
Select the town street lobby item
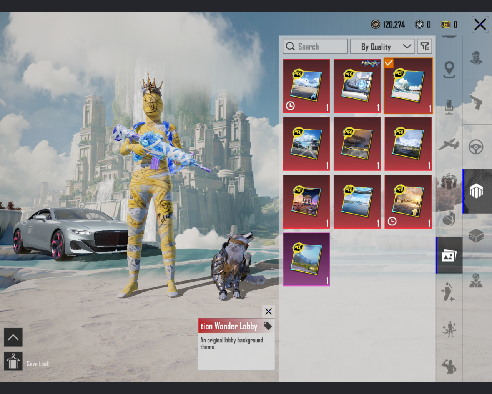pyautogui.click(x=306, y=144)
